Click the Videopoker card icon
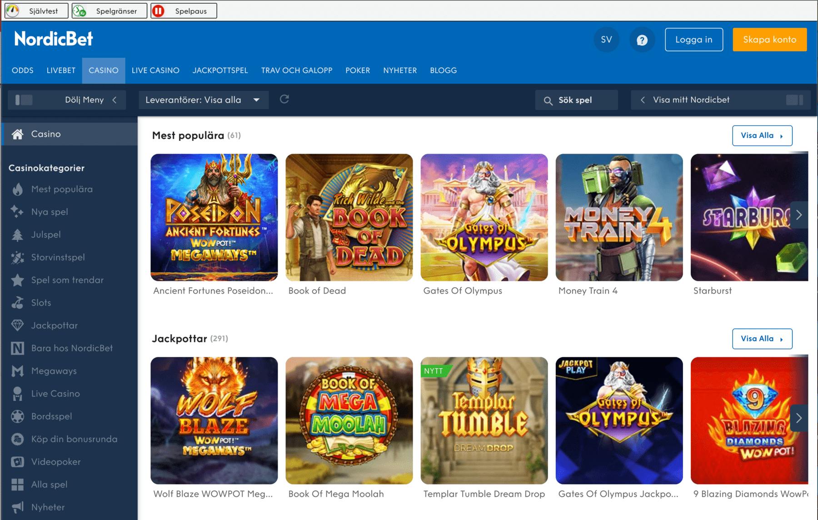 pyautogui.click(x=18, y=462)
